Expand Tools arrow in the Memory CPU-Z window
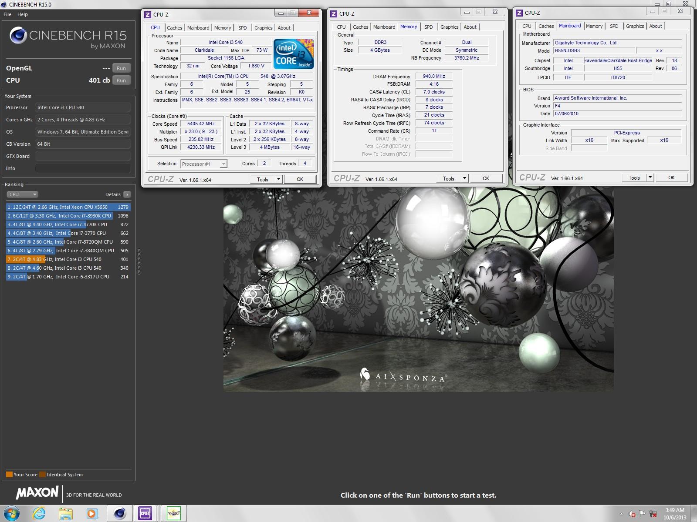The image size is (697, 522). (465, 178)
